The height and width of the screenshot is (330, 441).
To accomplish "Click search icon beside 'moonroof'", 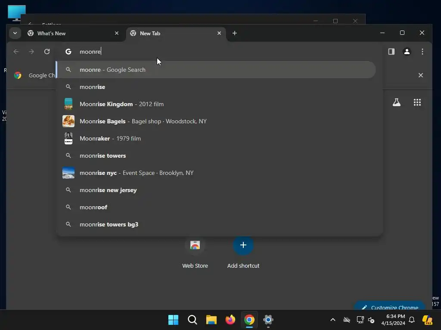I will 68,207.
